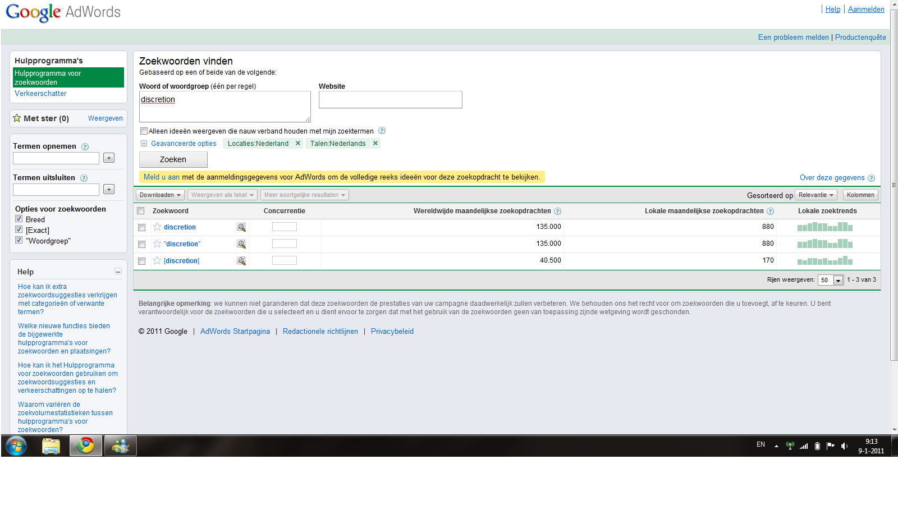Click Meld u aan link in yellow notice
Viewport: 898px width, 505px height.
click(x=162, y=177)
